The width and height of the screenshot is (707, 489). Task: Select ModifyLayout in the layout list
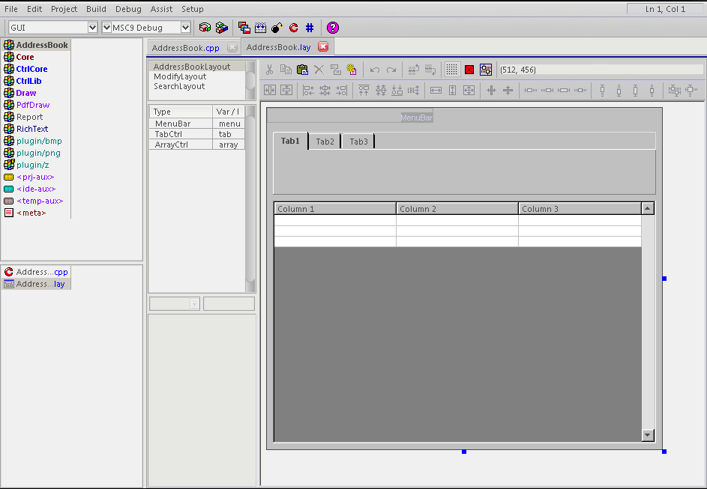coord(180,76)
